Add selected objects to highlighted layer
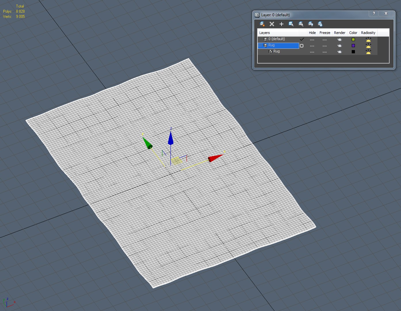401x311 pixels. [281, 24]
